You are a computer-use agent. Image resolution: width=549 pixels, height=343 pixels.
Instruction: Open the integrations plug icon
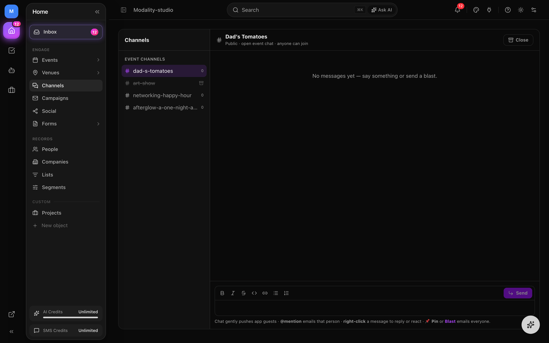(489, 10)
